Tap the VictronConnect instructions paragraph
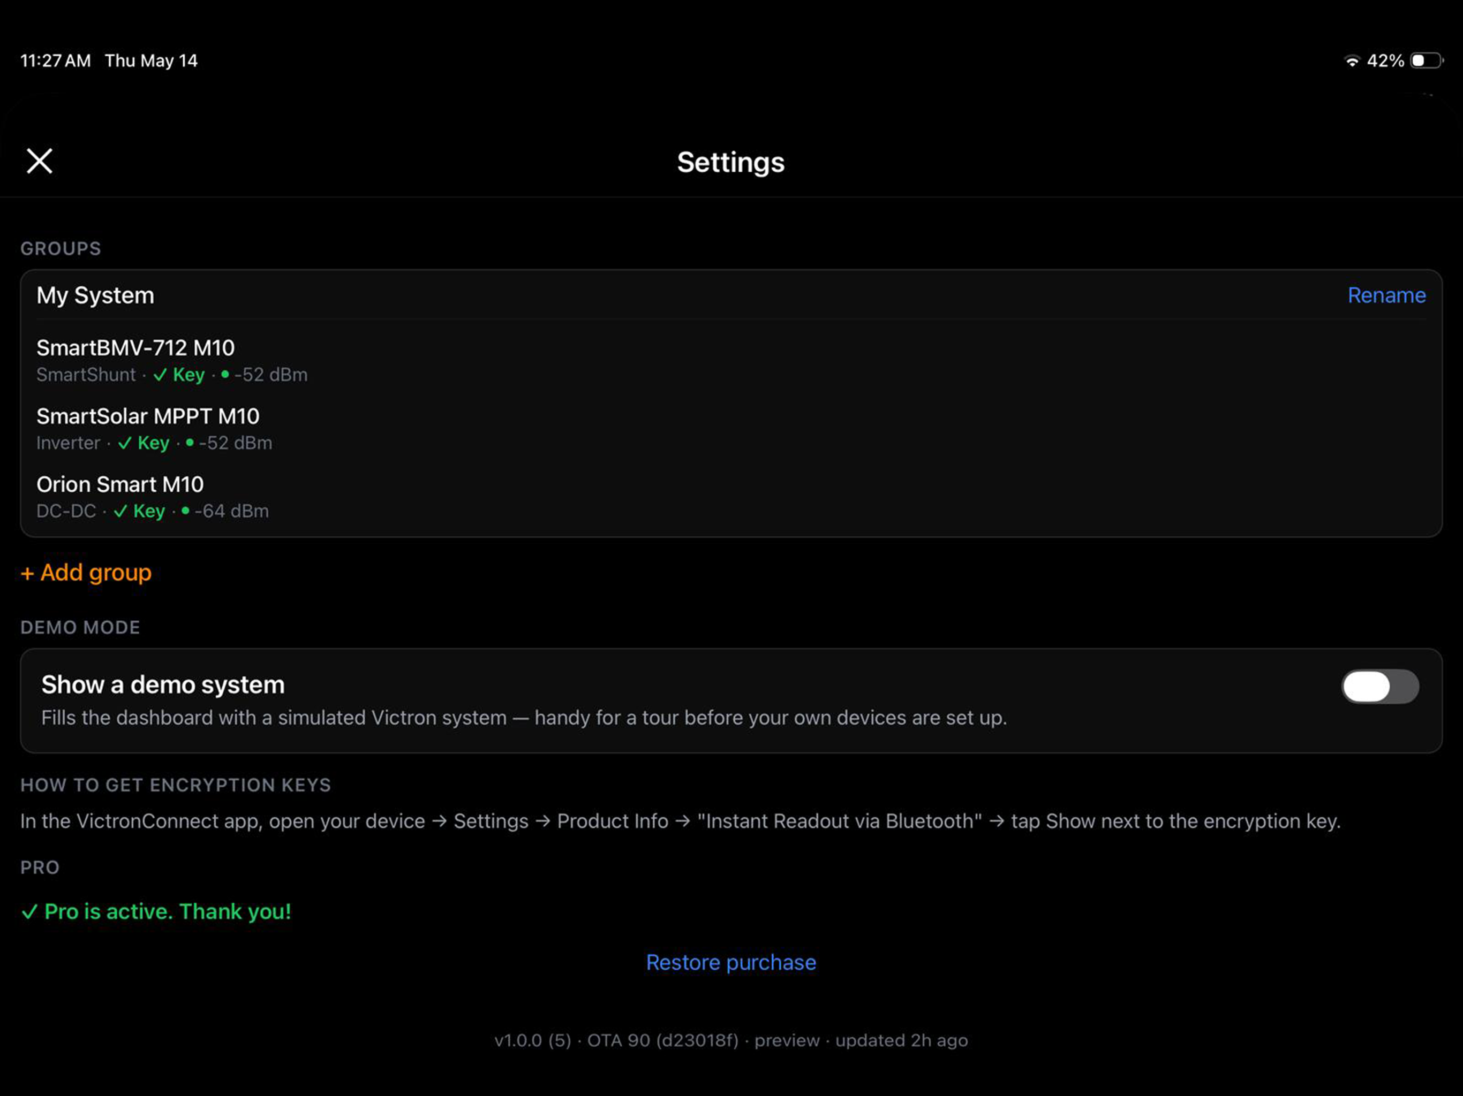The image size is (1463, 1096). (681, 821)
